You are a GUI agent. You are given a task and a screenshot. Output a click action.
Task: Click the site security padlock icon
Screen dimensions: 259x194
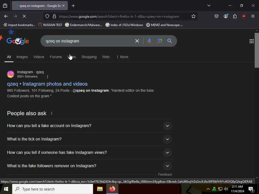(54, 16)
